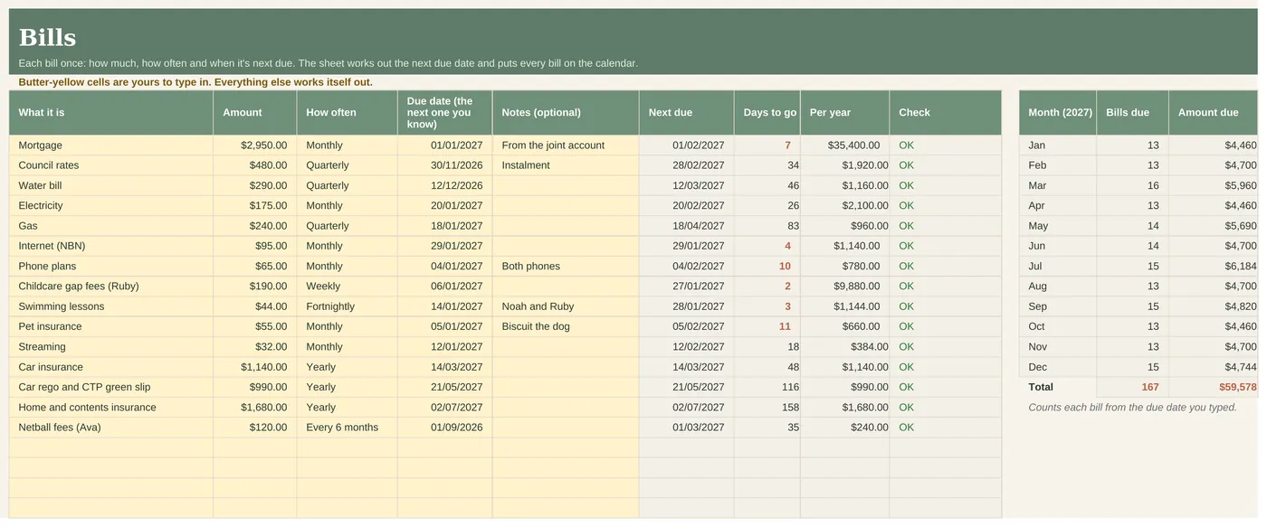
Task: Click the Amount column header
Action: [x=255, y=113]
